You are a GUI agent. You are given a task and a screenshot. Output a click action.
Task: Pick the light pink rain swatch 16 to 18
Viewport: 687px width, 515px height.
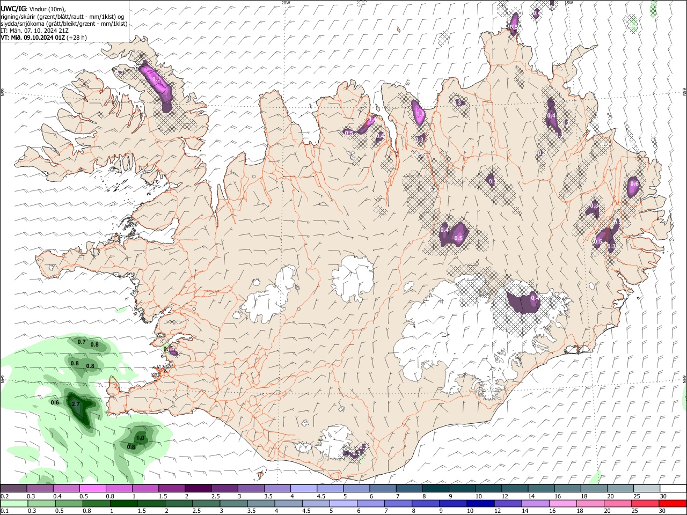tap(563, 503)
